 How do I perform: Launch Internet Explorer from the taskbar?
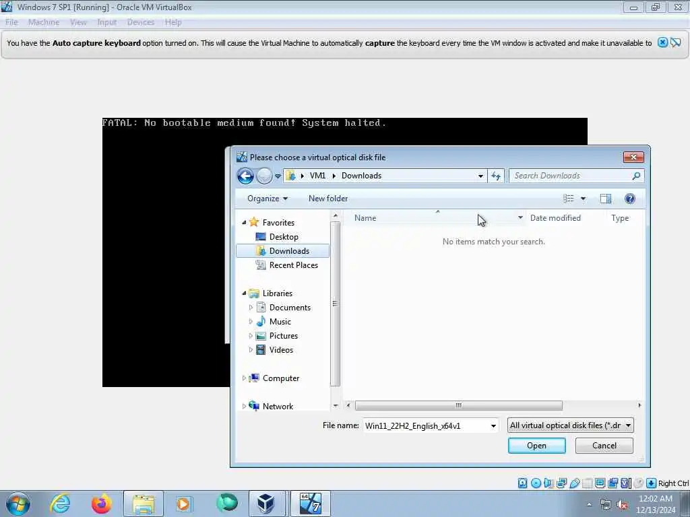[x=60, y=504]
